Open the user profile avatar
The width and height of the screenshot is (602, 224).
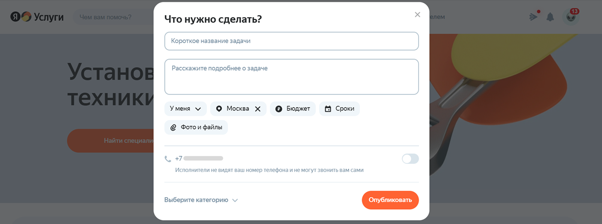[571, 17]
